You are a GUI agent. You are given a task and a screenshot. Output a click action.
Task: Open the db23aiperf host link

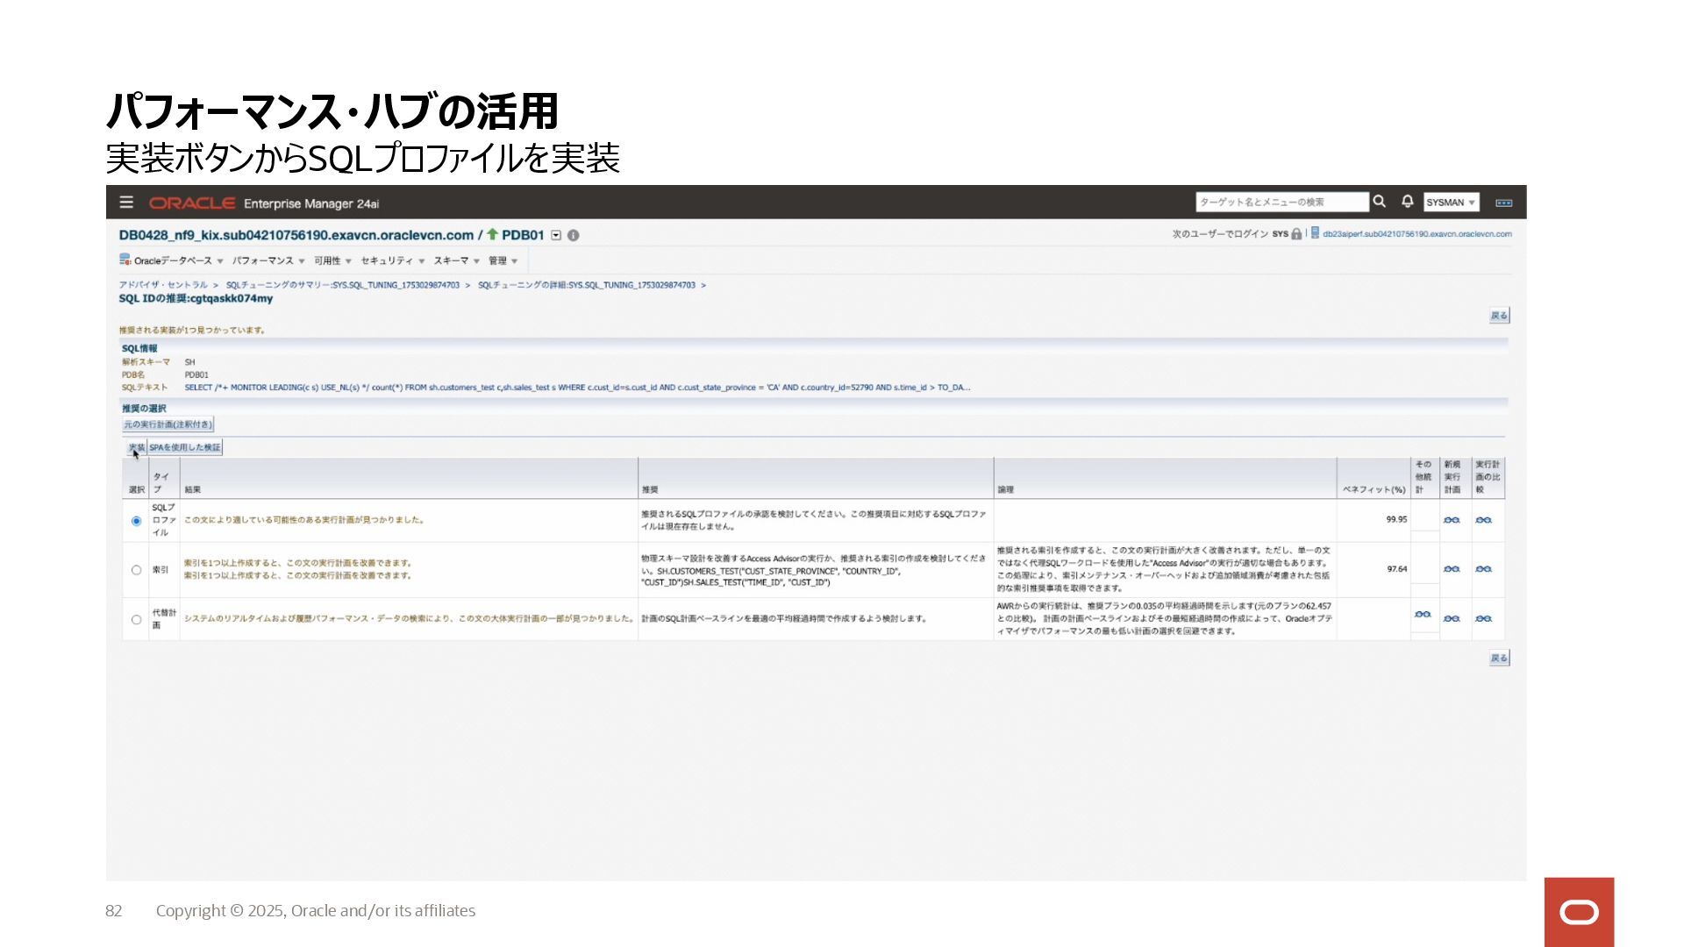[x=1416, y=234]
